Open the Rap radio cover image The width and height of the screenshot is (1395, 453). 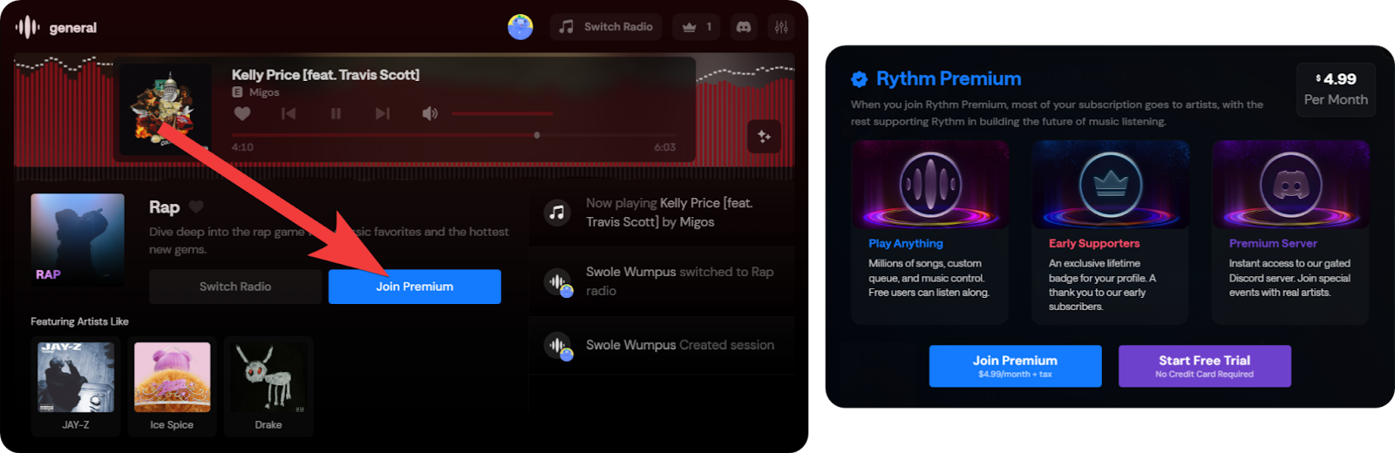pyautogui.click(x=78, y=240)
